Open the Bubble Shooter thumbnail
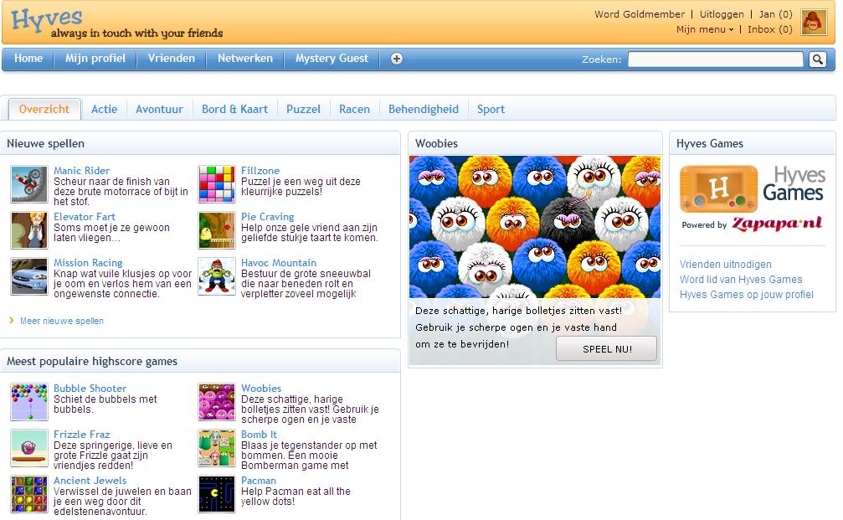Viewport: 843px width, 520px height. pos(29,402)
